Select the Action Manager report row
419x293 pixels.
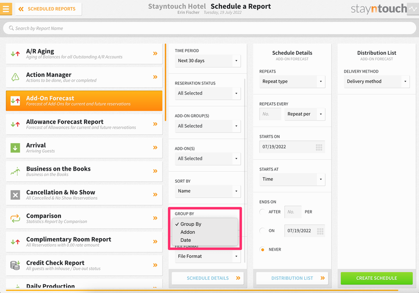[x=84, y=77]
